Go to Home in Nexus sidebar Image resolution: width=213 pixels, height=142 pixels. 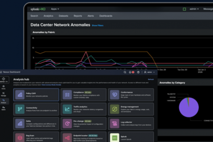click(x=3, y=87)
